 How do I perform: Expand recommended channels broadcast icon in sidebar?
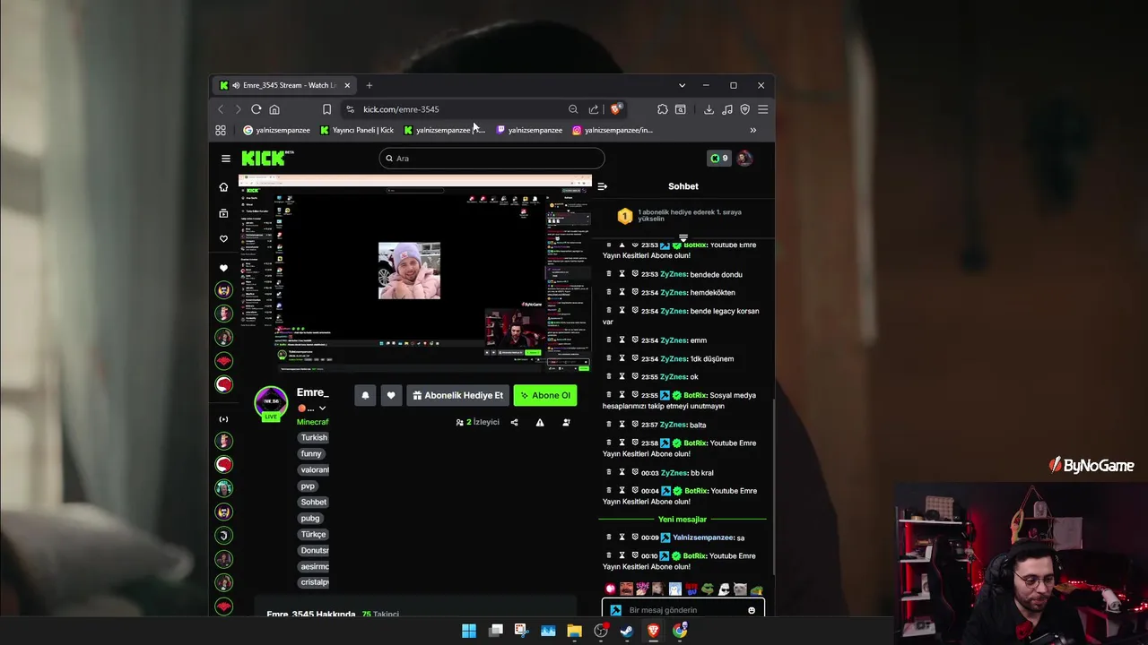click(223, 419)
